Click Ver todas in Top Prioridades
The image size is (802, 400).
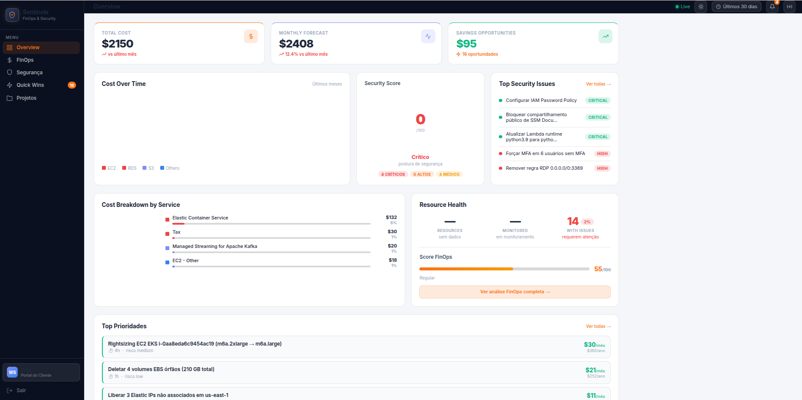pos(598,327)
